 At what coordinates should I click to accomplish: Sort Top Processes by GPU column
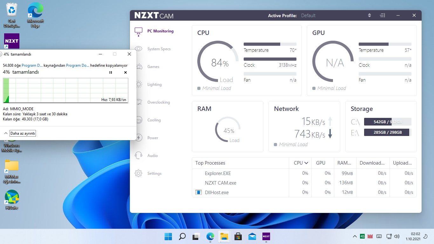(x=321, y=163)
